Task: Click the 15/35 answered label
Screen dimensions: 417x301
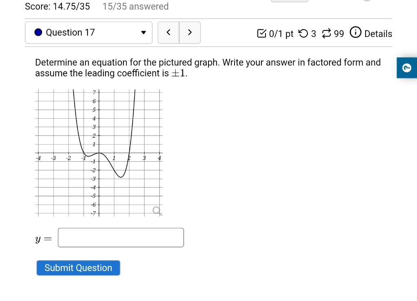Action: click(136, 6)
